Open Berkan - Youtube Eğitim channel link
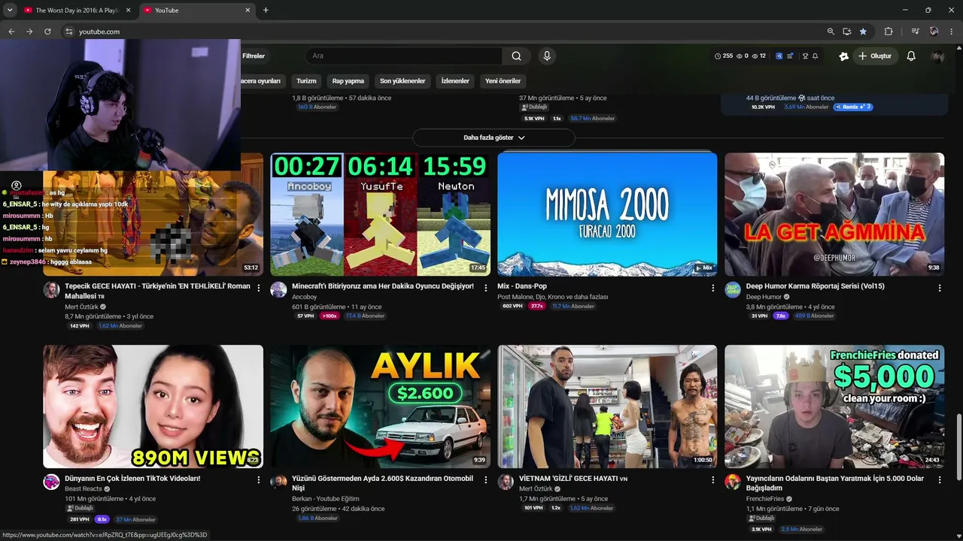The height and width of the screenshot is (541, 963). pos(325,499)
